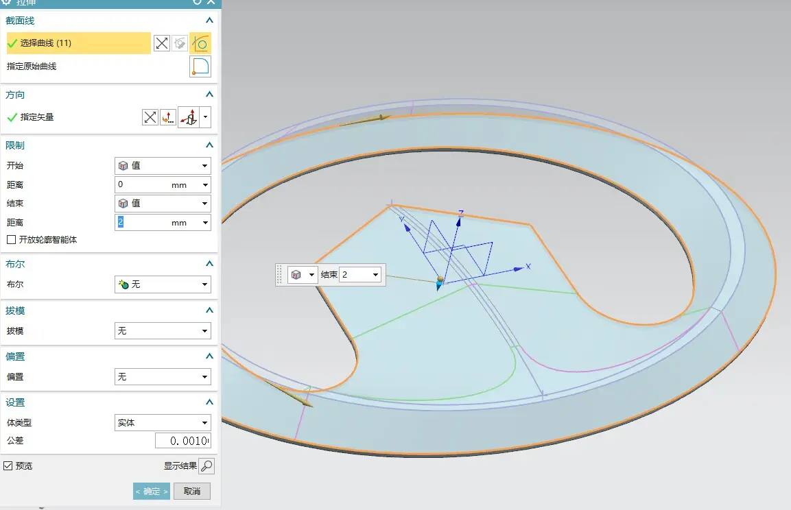Click the inferred vector icon in 方向
The width and height of the screenshot is (791, 510).
(189, 117)
